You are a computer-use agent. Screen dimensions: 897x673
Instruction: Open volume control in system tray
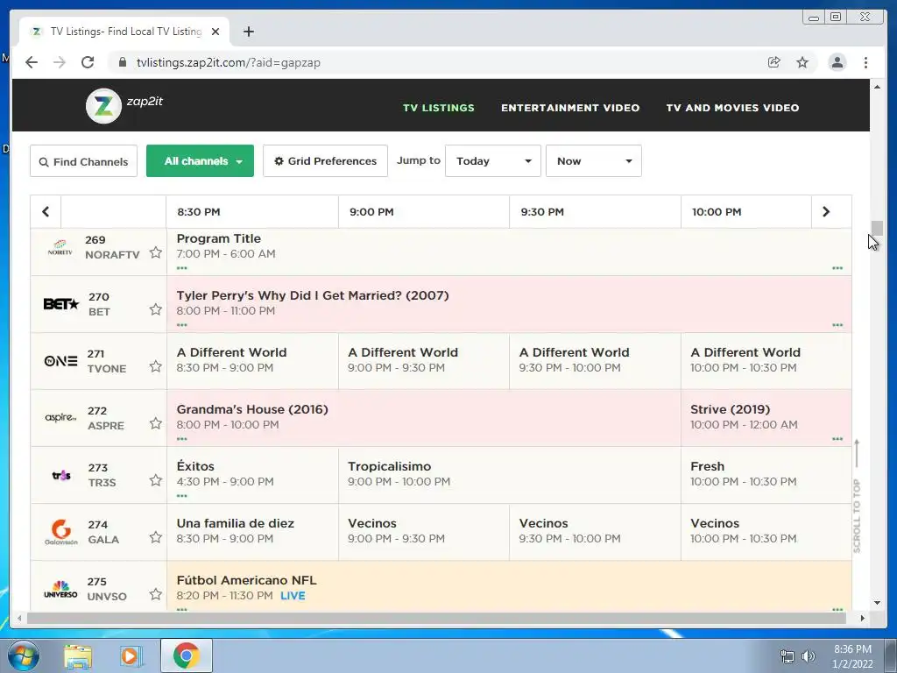pyautogui.click(x=809, y=656)
